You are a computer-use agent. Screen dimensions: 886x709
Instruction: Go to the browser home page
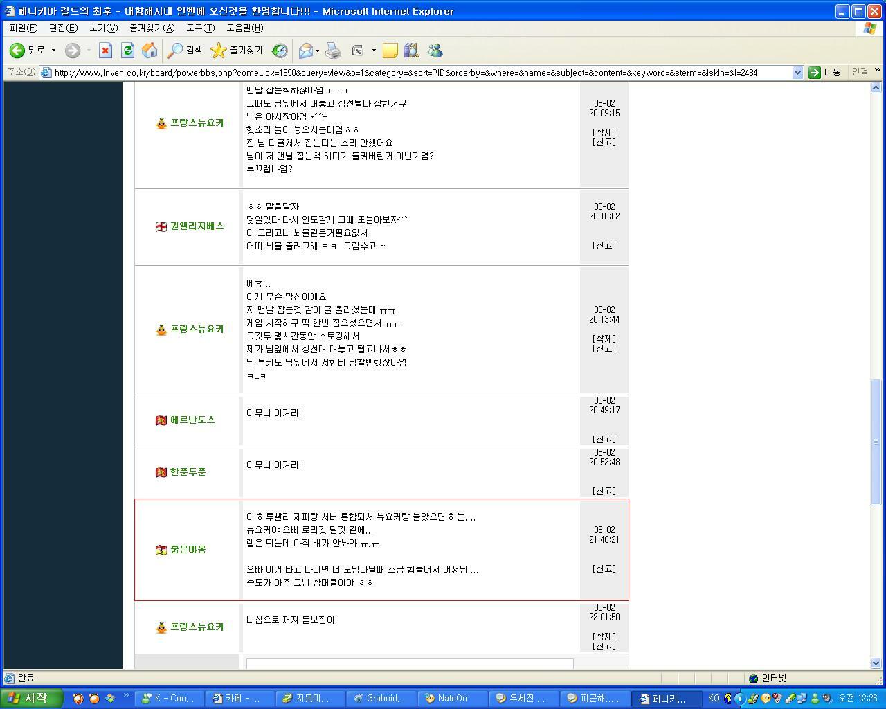(x=150, y=50)
